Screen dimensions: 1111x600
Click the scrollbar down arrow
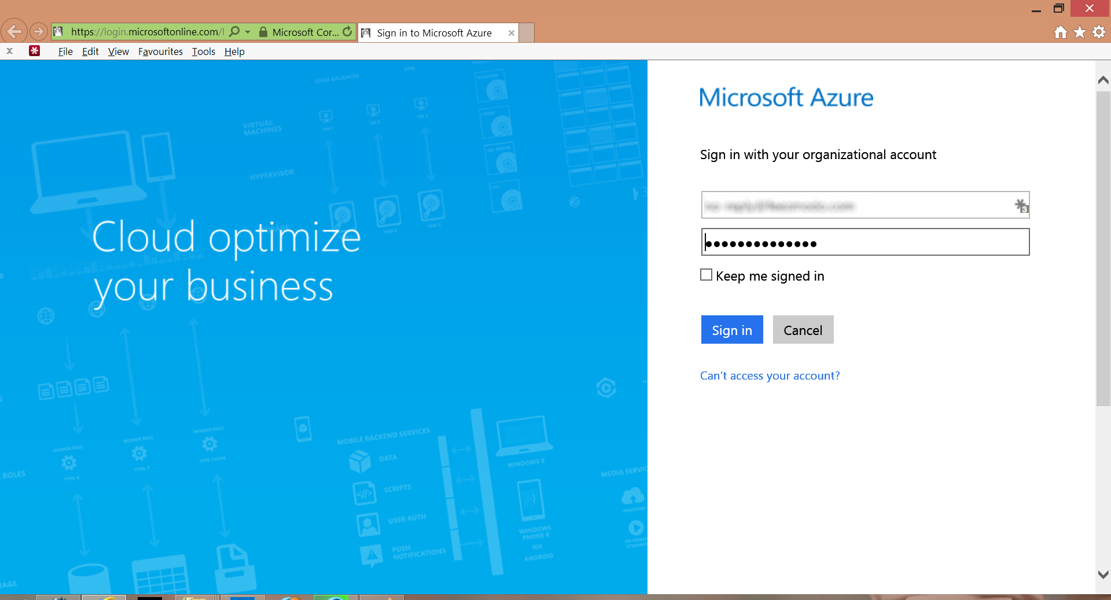[x=1103, y=575]
